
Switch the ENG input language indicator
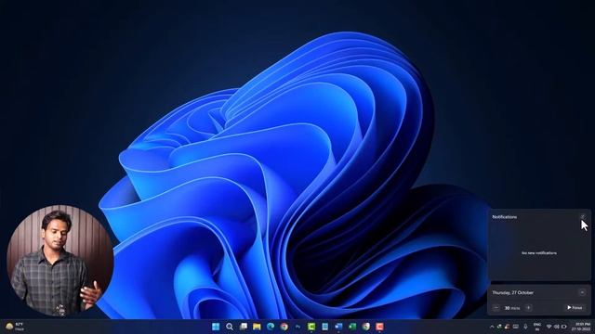point(537,327)
